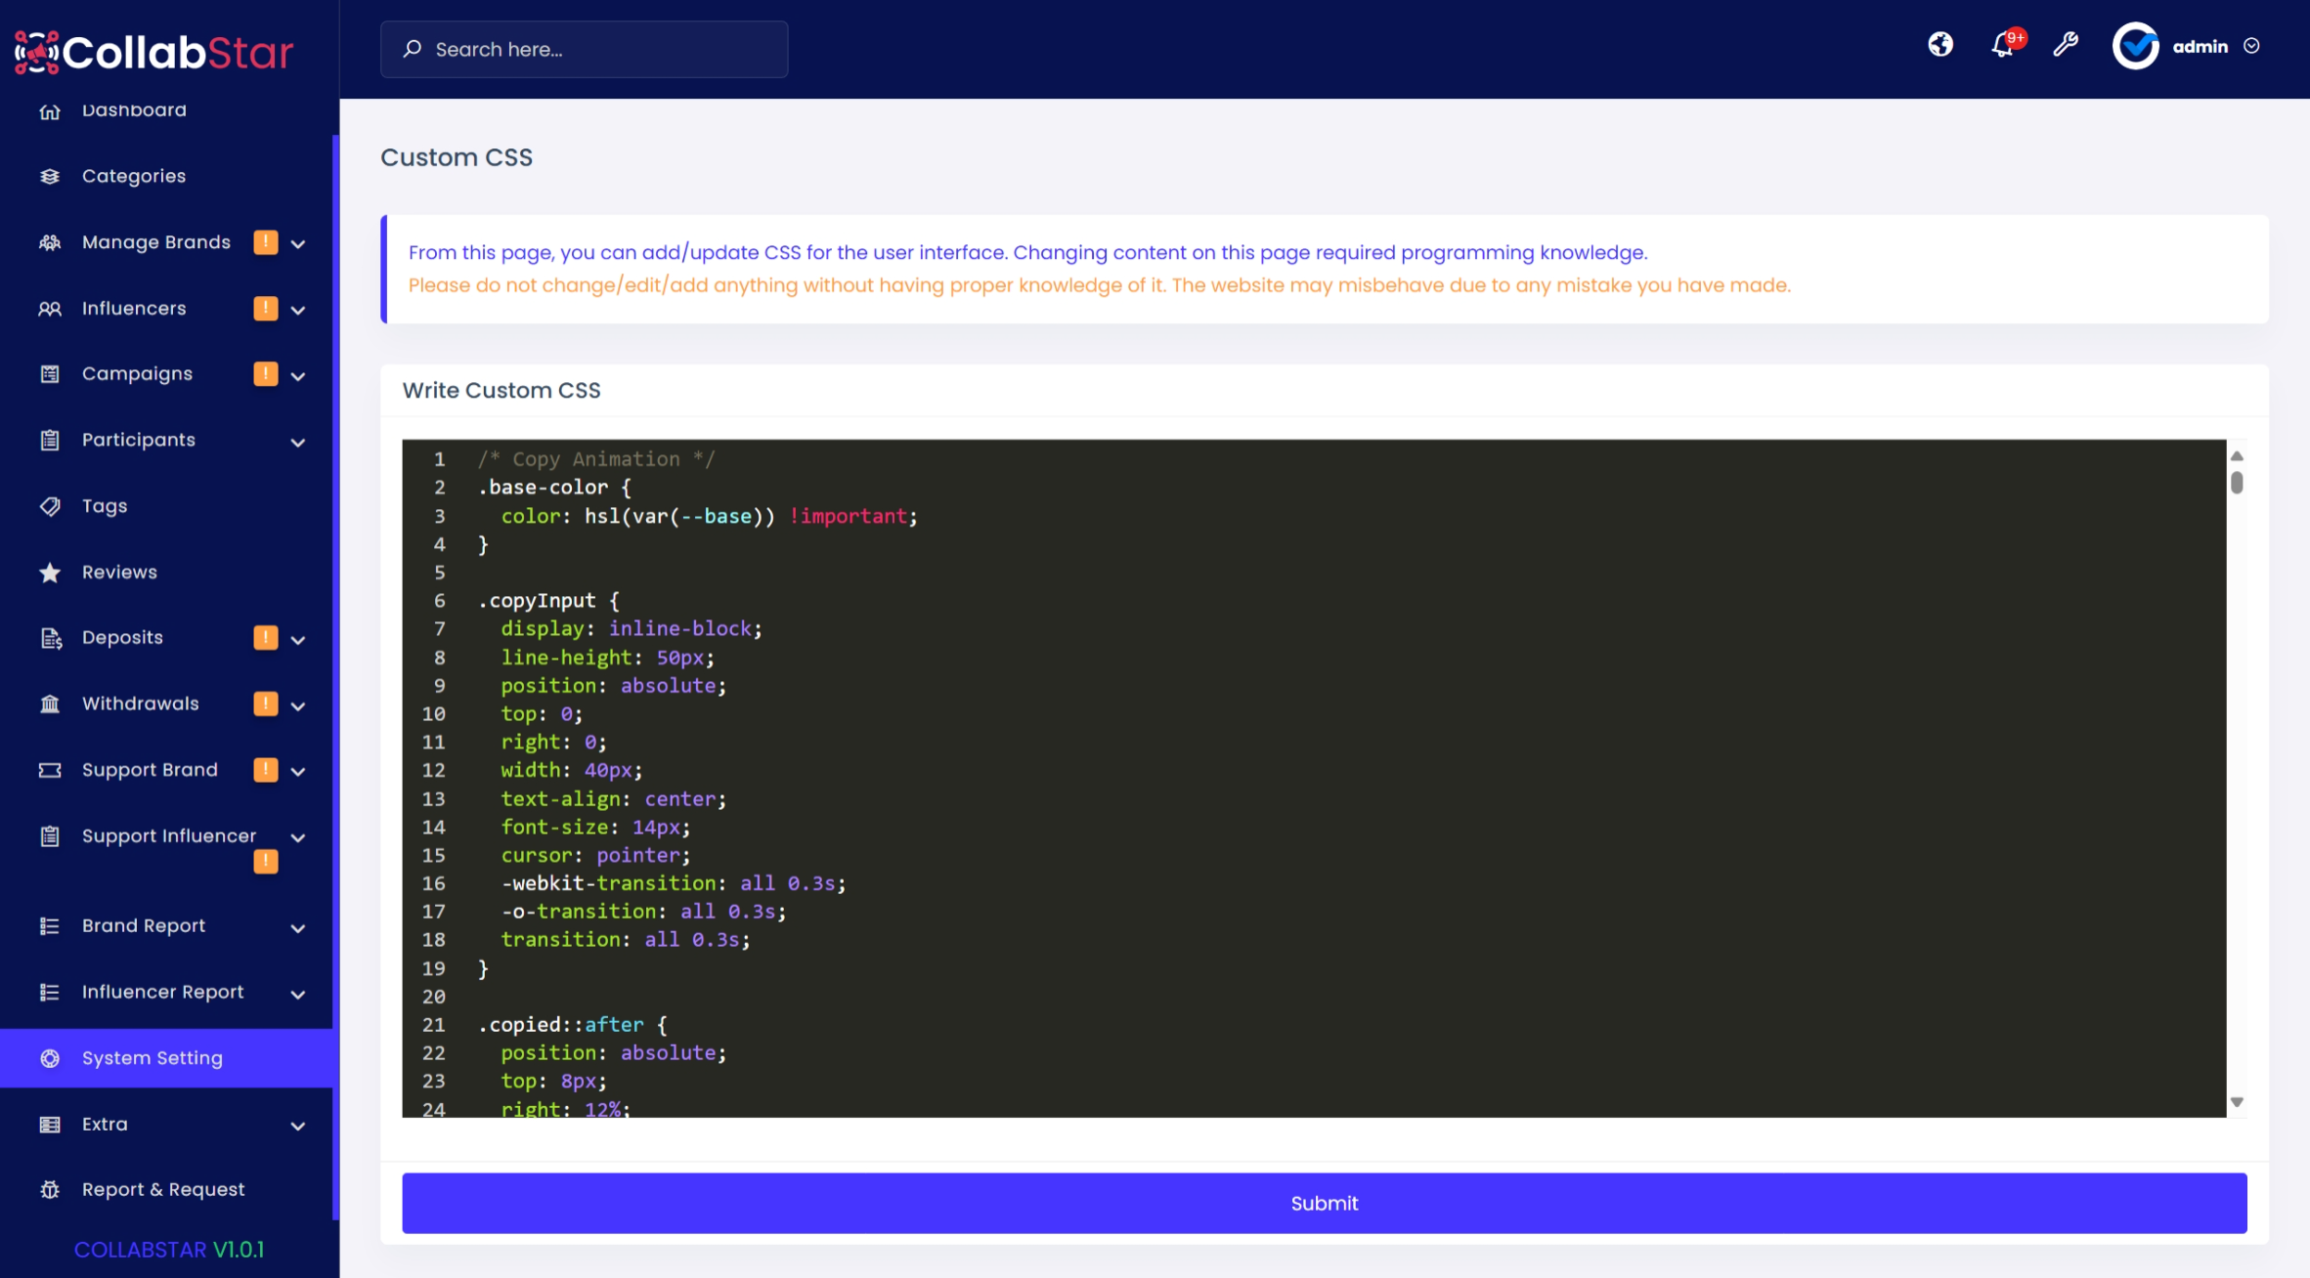This screenshot has width=2310, height=1278.
Task: Click the Withdrawals bank icon
Action: point(50,704)
